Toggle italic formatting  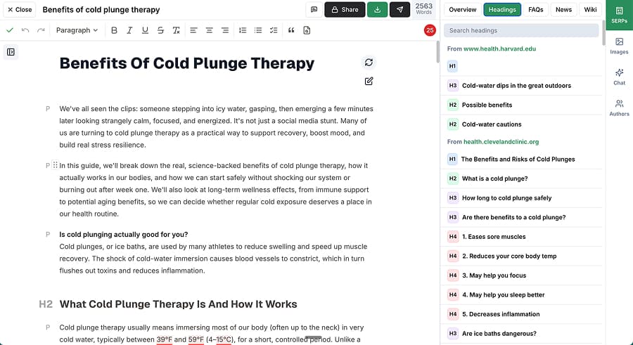[x=129, y=30]
